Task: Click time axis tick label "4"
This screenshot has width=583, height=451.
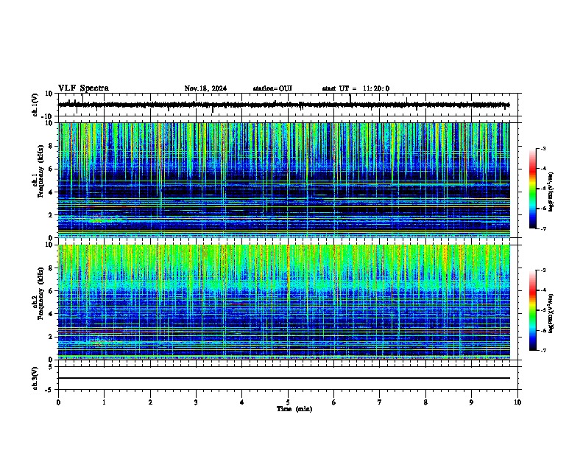Action: [242, 402]
